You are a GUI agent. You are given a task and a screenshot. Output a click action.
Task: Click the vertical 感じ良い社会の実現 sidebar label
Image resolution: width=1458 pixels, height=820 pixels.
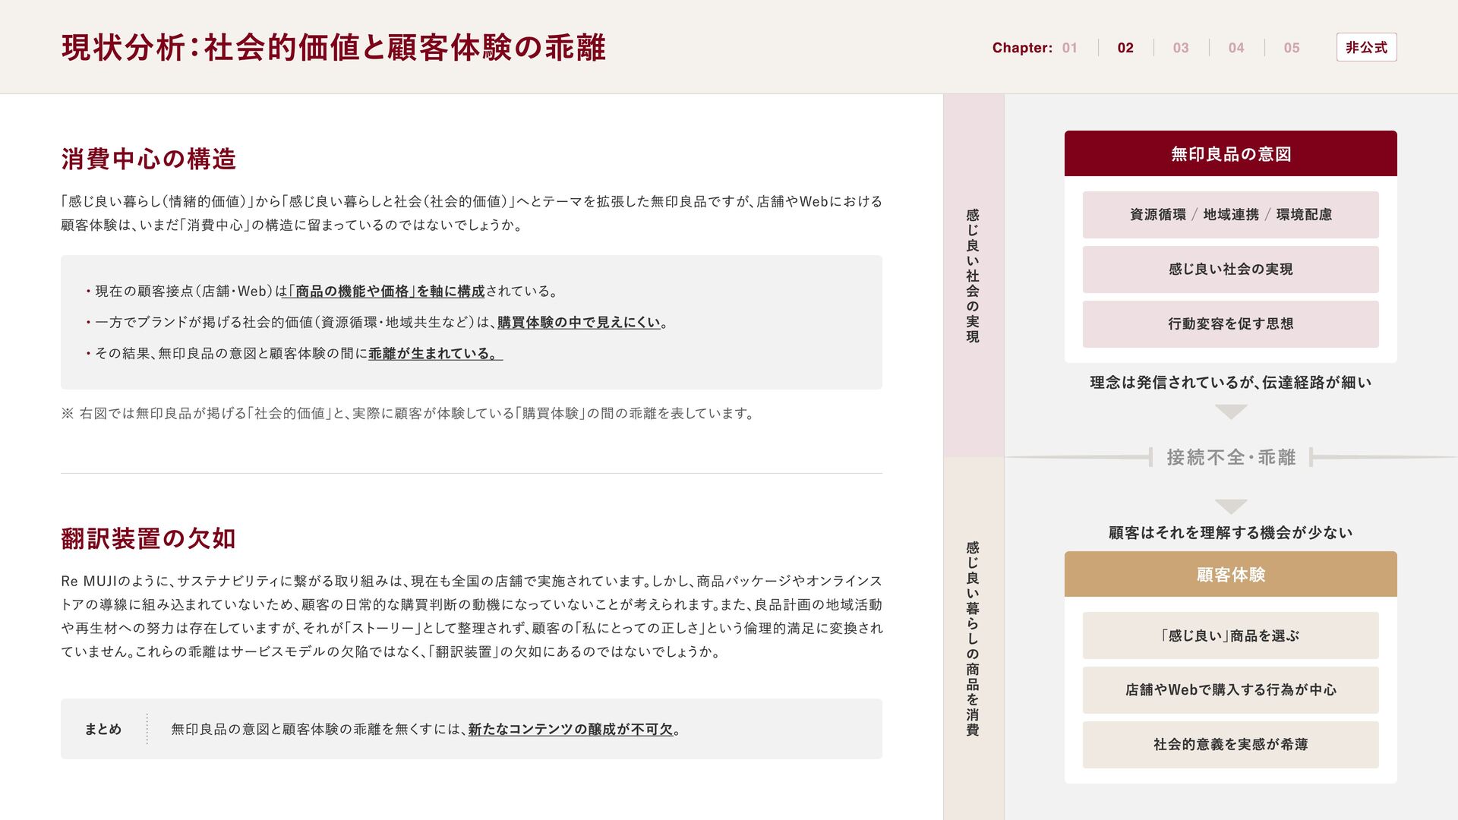coord(973,276)
